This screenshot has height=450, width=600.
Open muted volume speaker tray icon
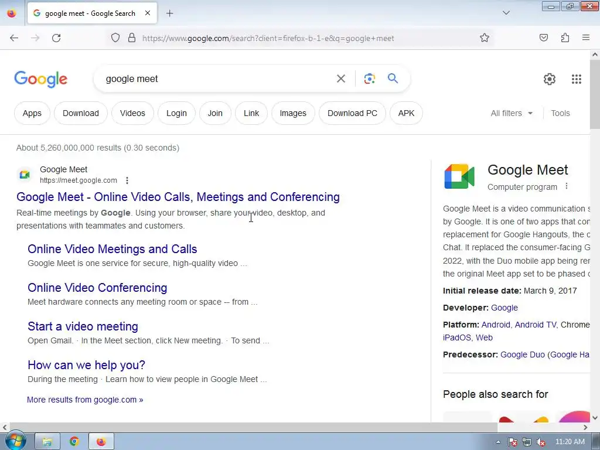541,442
